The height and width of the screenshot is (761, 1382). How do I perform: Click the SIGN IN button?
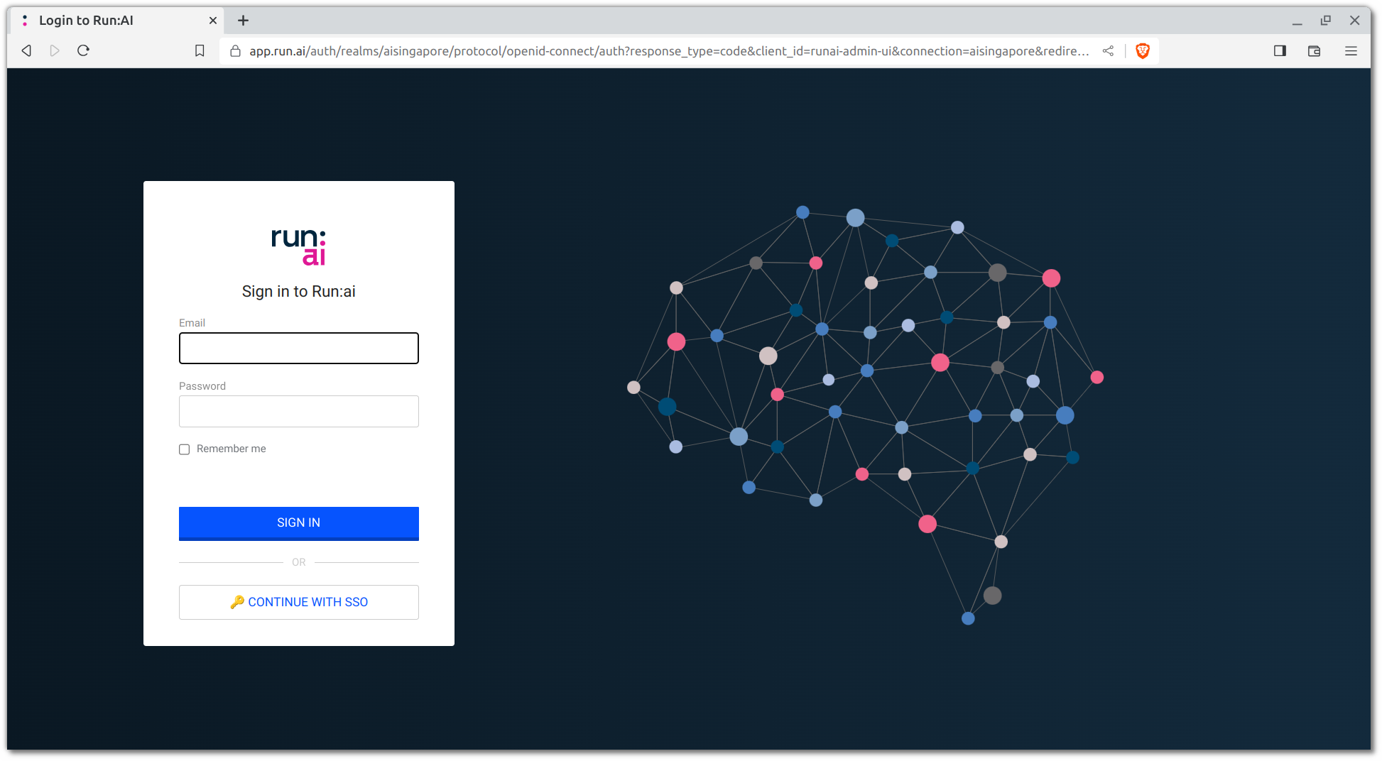tap(298, 523)
